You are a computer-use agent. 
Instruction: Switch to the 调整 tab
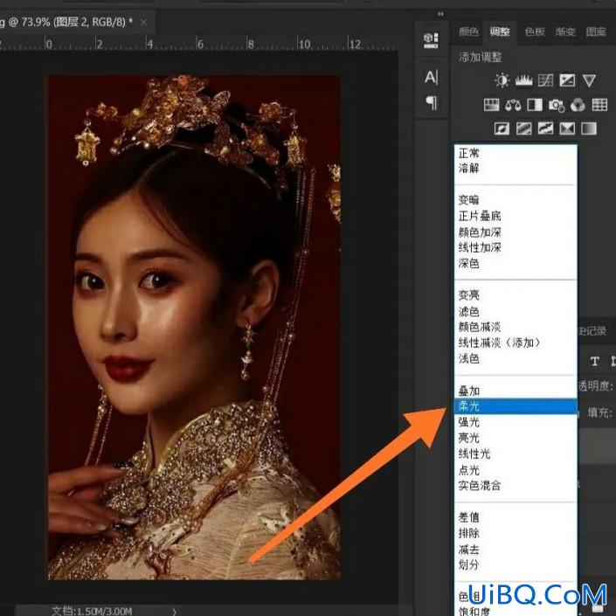click(499, 31)
